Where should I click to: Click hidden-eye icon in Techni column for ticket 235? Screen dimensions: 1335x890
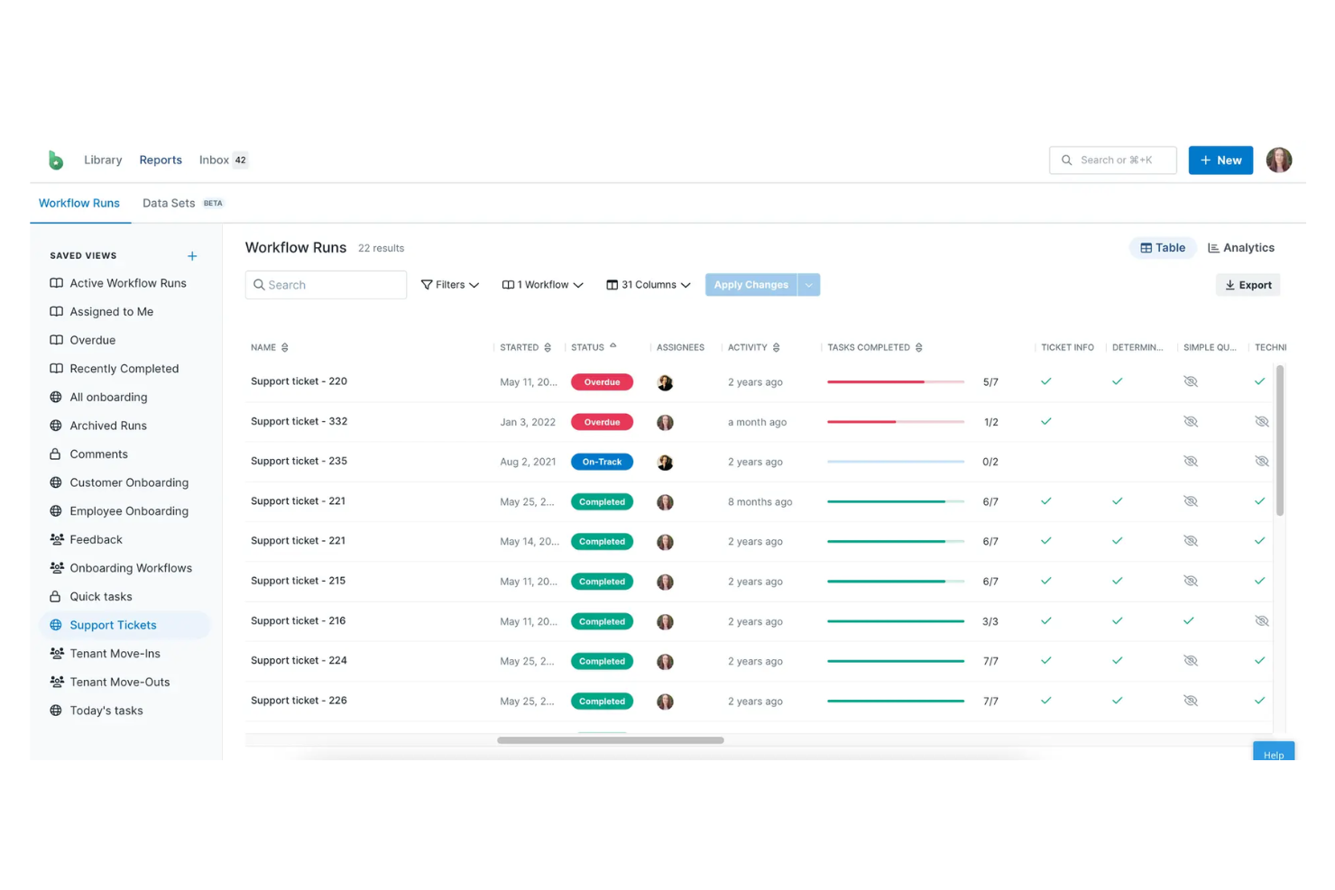pos(1262,461)
